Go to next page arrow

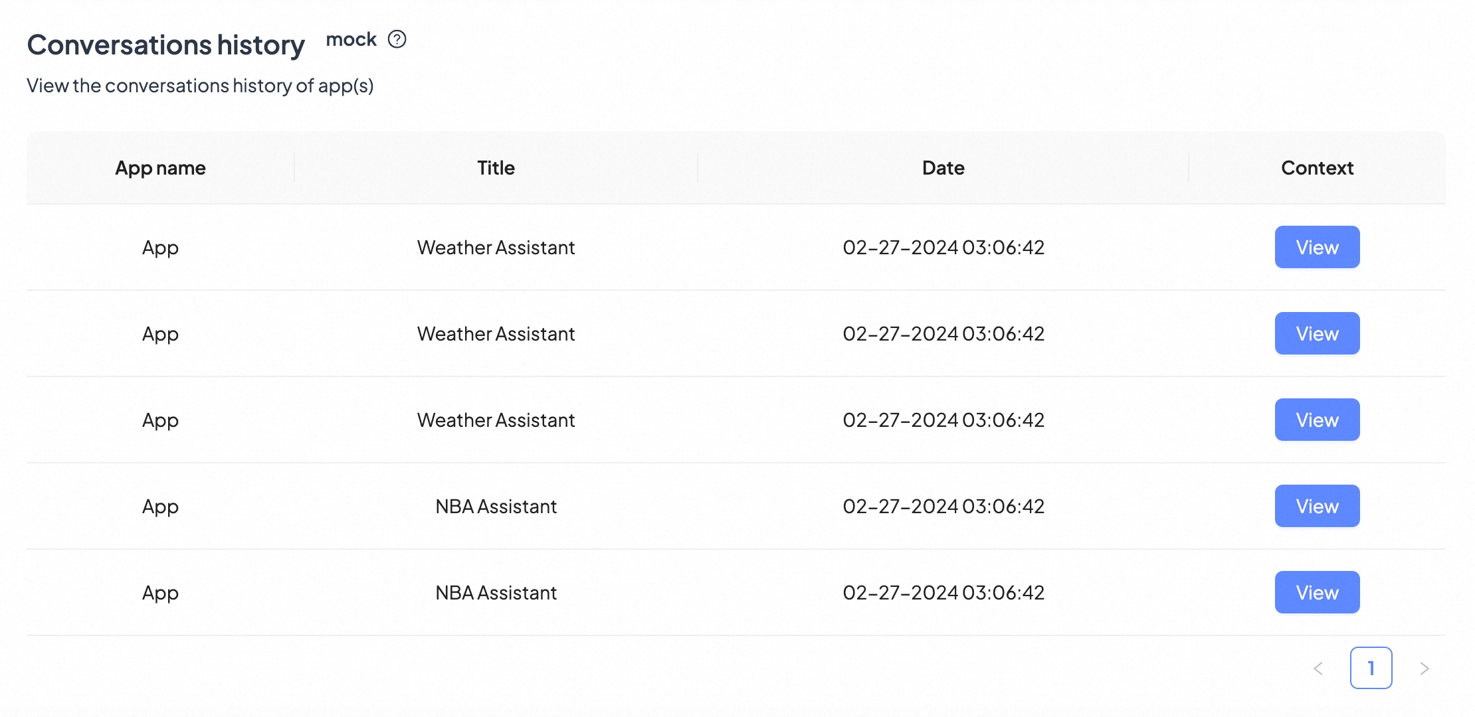click(x=1424, y=669)
